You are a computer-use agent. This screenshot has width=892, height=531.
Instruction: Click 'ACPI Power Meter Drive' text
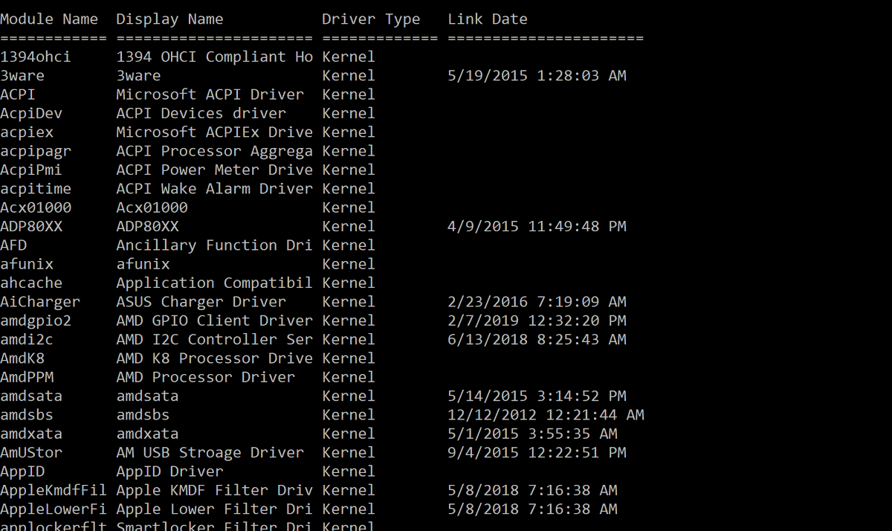point(214,170)
